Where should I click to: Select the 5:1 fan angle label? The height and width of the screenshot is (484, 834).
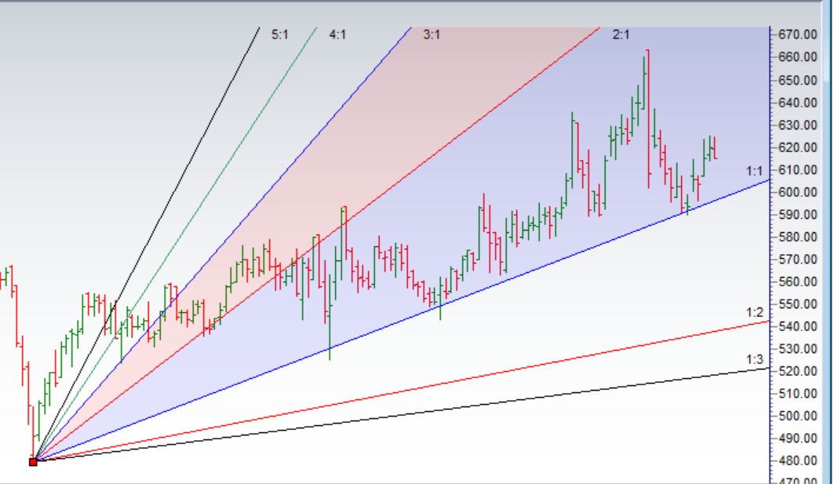coord(279,35)
